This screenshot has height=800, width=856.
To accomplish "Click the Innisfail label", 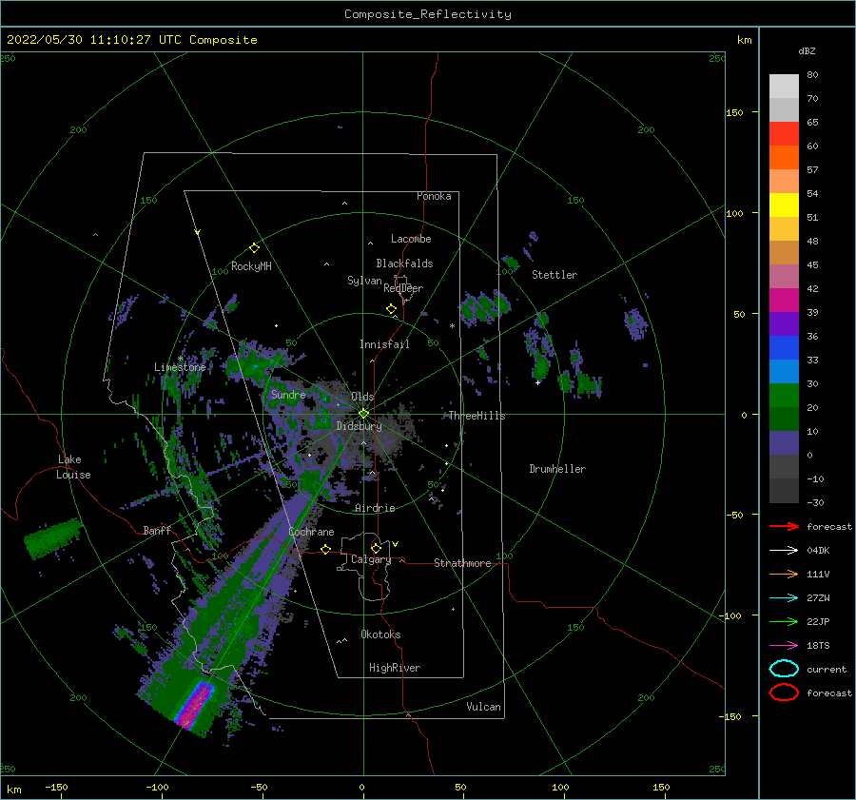I will pyautogui.click(x=384, y=344).
